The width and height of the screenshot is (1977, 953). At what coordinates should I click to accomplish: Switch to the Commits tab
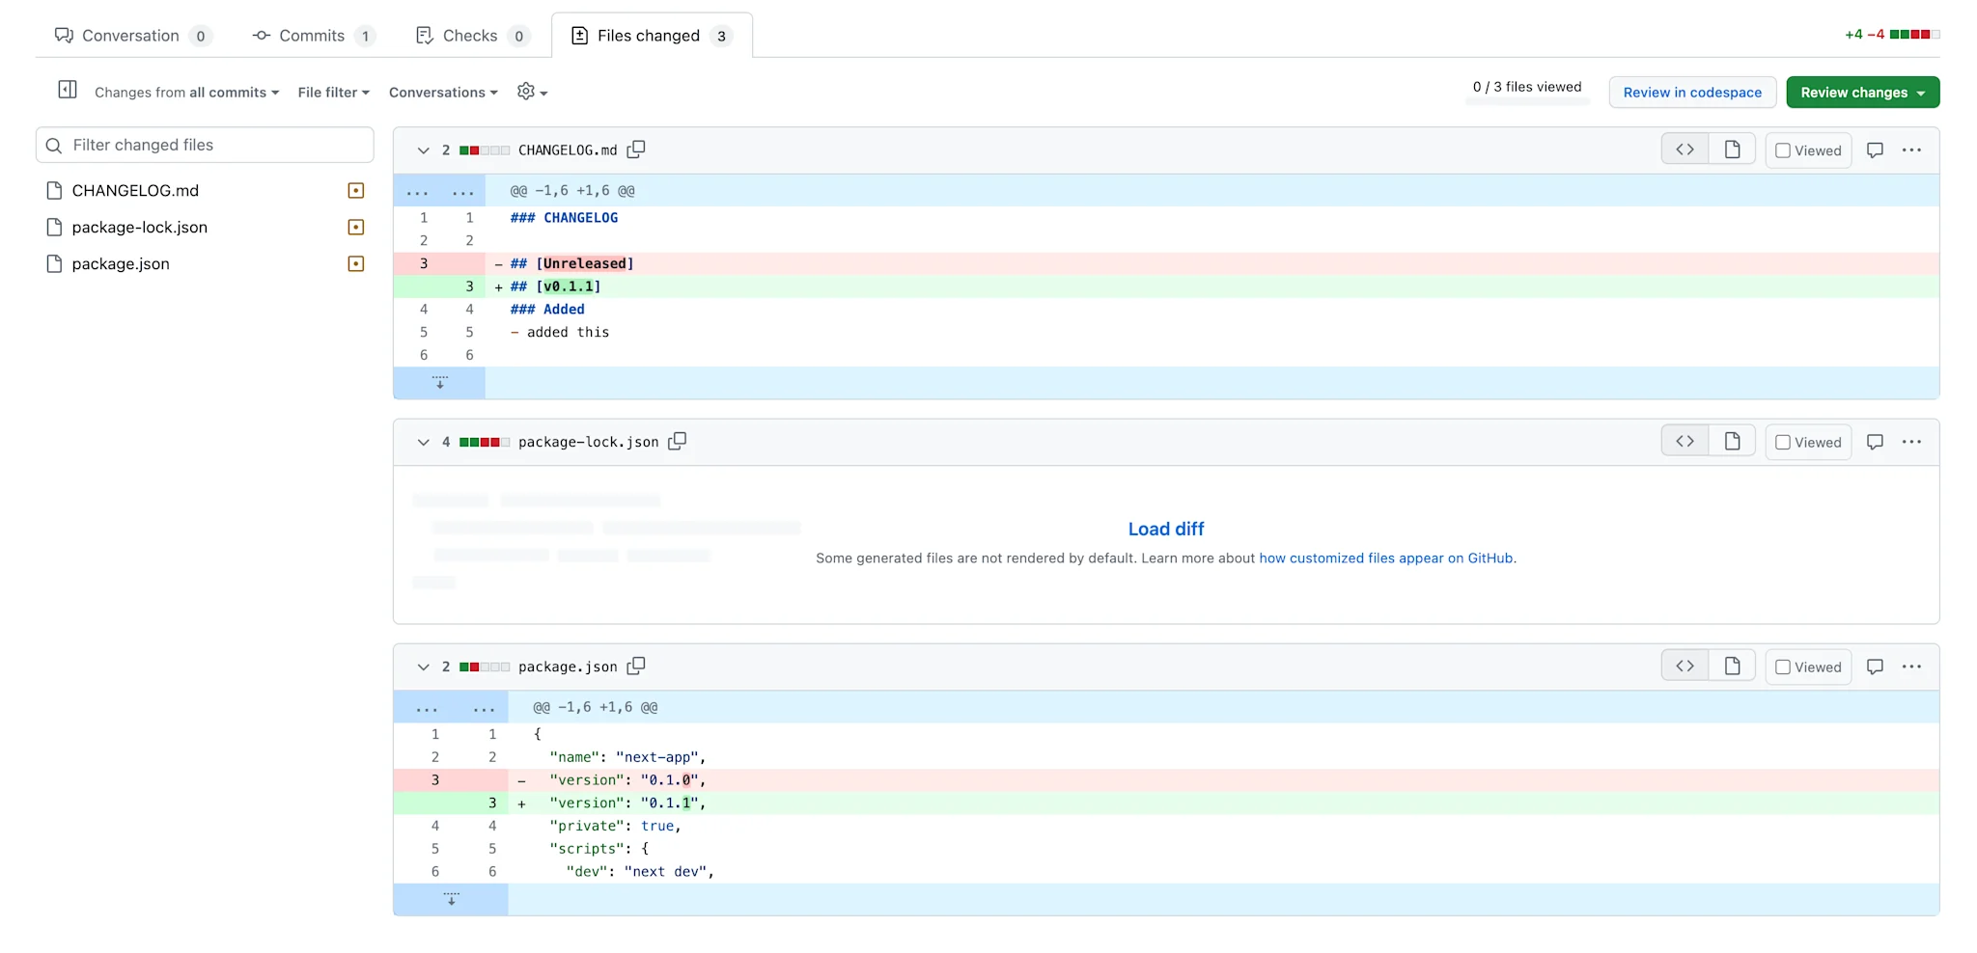pos(313,35)
